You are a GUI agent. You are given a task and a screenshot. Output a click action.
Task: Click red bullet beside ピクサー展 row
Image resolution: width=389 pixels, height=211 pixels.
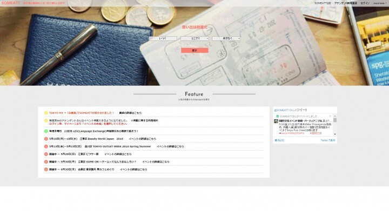pos(46,154)
